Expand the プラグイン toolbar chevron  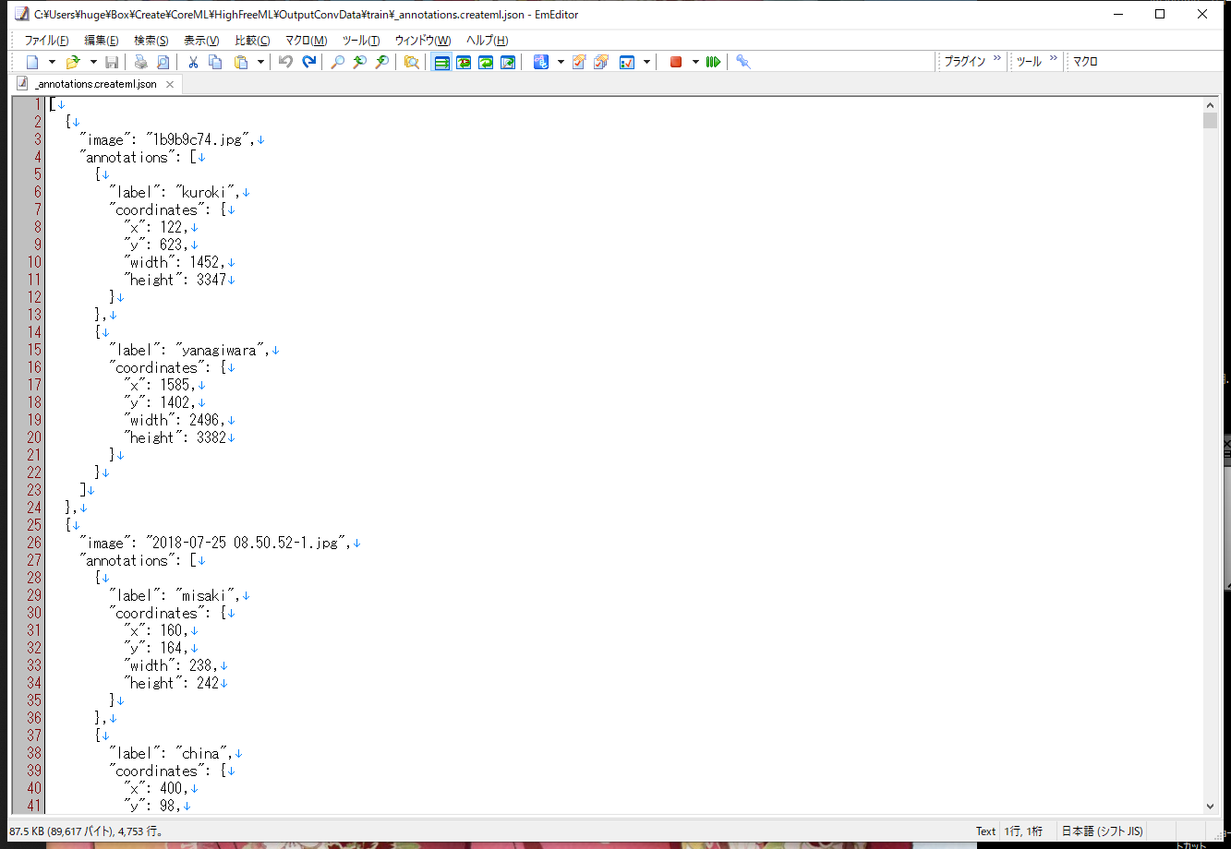[x=997, y=61]
